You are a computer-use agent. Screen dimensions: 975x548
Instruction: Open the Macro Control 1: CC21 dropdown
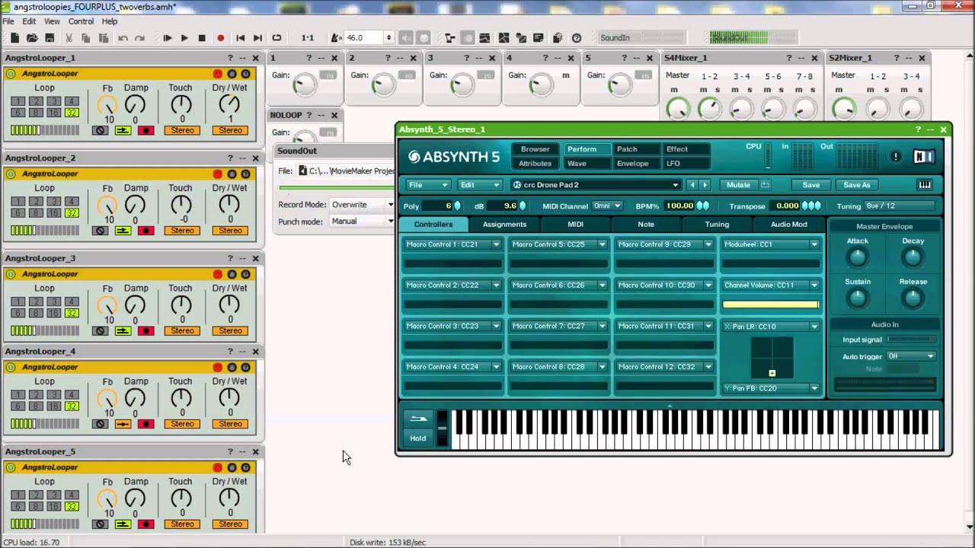(x=452, y=244)
